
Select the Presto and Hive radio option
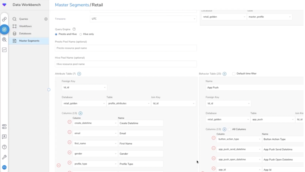[x=56, y=34]
